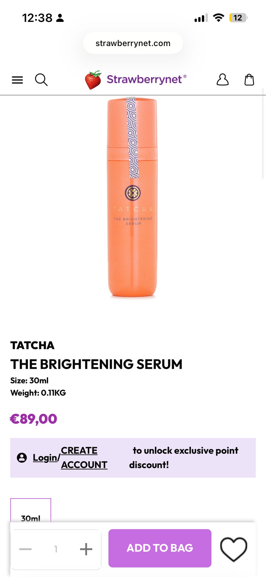Viewport: 266px width, 577px height.
Task: Add item to wishlist heart icon
Action: click(x=234, y=549)
